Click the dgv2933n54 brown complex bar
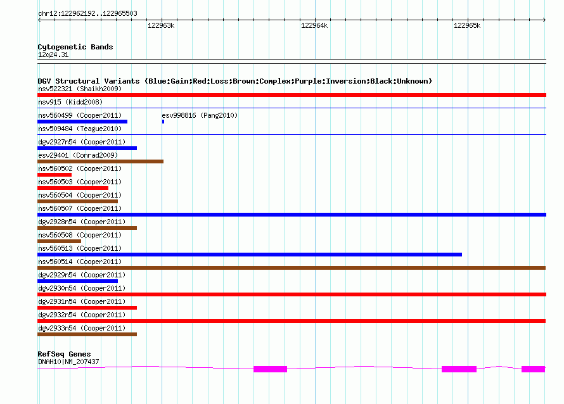 (87, 334)
